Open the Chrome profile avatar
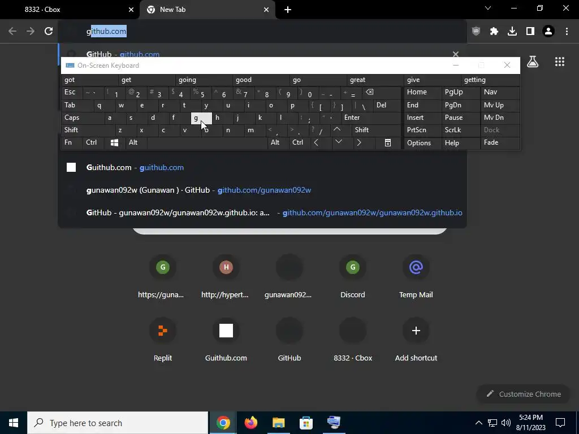The width and height of the screenshot is (579, 434). [548, 31]
